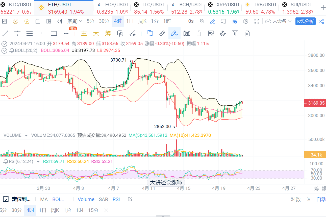Select the ruler measurement tool
The width and height of the screenshot is (326, 217).
(x=162, y=33)
